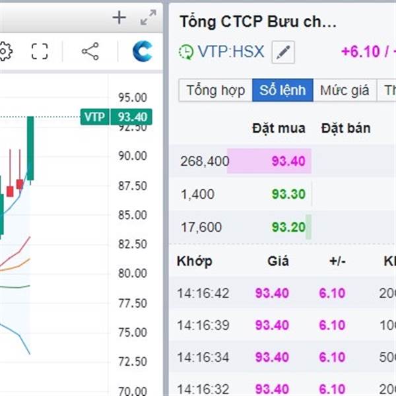The width and height of the screenshot is (396, 396).
Task: Click the Đặt mua column header
Action: coord(279,128)
